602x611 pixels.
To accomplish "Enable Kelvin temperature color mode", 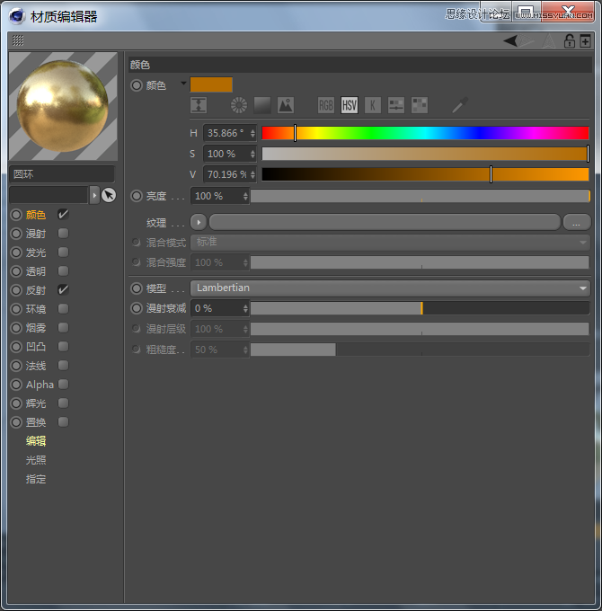I will (373, 105).
